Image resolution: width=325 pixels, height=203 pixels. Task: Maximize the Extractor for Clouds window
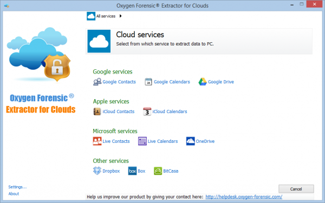[x=302, y=4]
